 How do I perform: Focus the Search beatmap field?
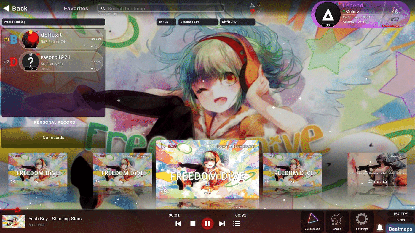pyautogui.click(x=161, y=9)
